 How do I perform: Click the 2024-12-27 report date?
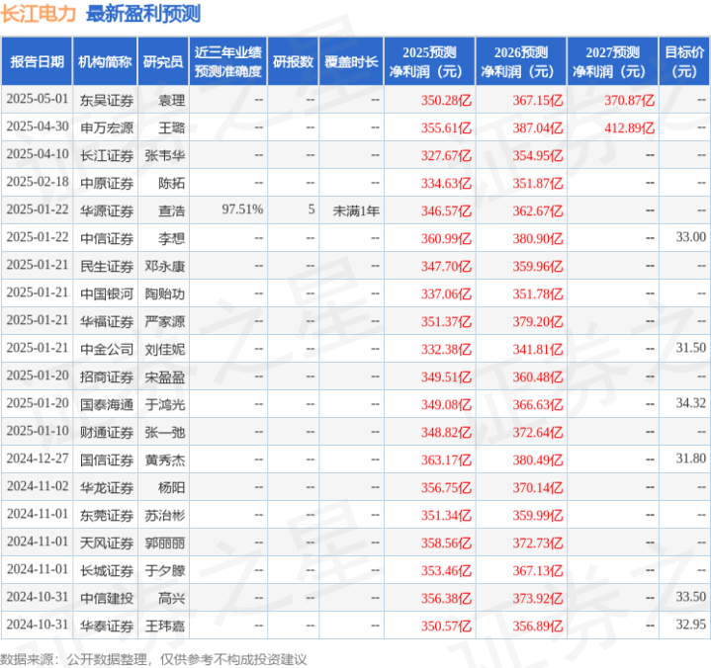click(x=38, y=459)
